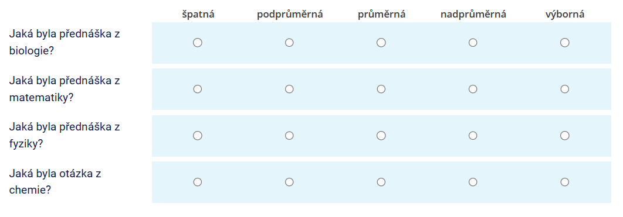The width and height of the screenshot is (623, 217).
Task: Mark fyziky lecture as průměrná
Action: coord(381,136)
